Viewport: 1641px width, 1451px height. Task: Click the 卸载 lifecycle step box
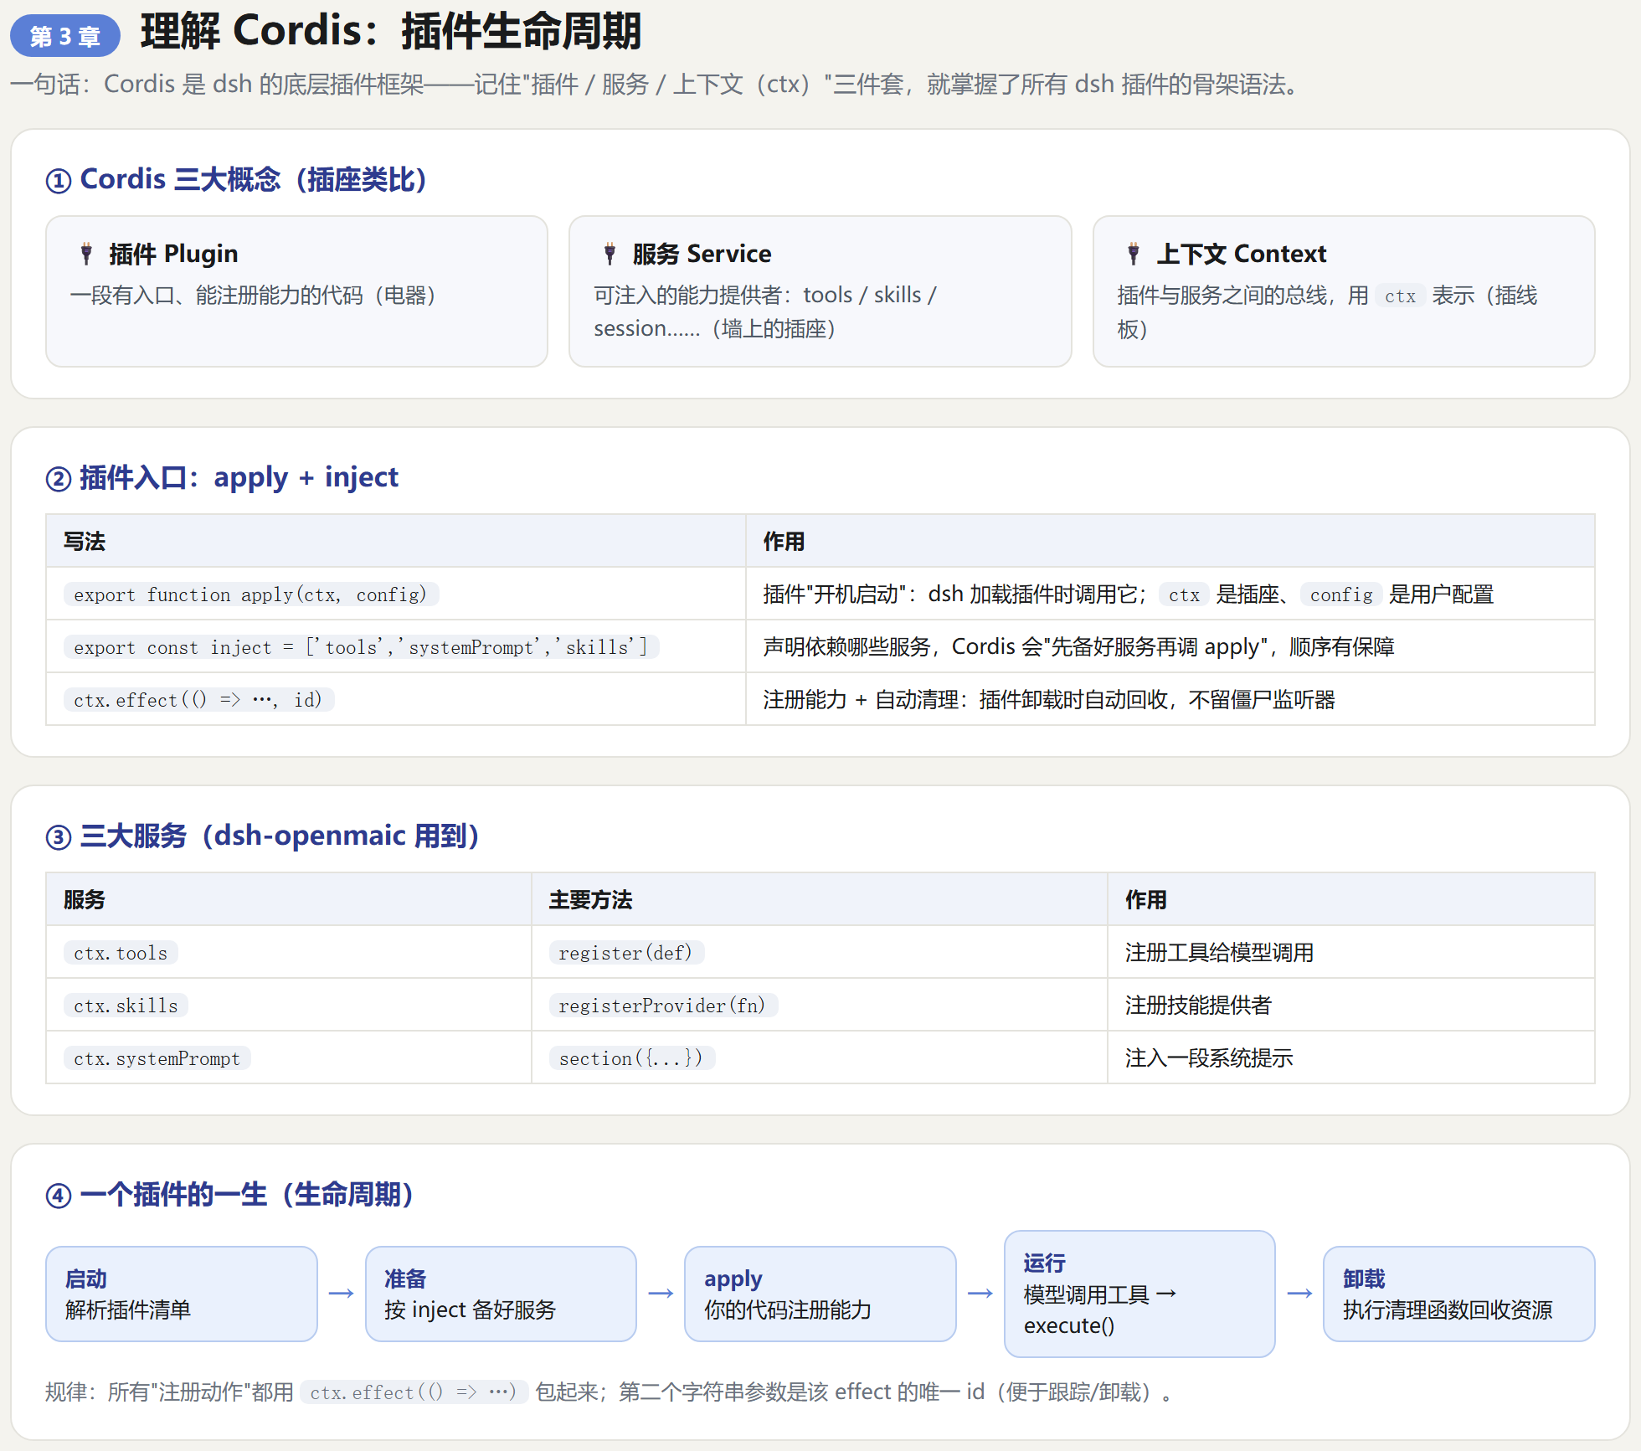(x=1459, y=1294)
